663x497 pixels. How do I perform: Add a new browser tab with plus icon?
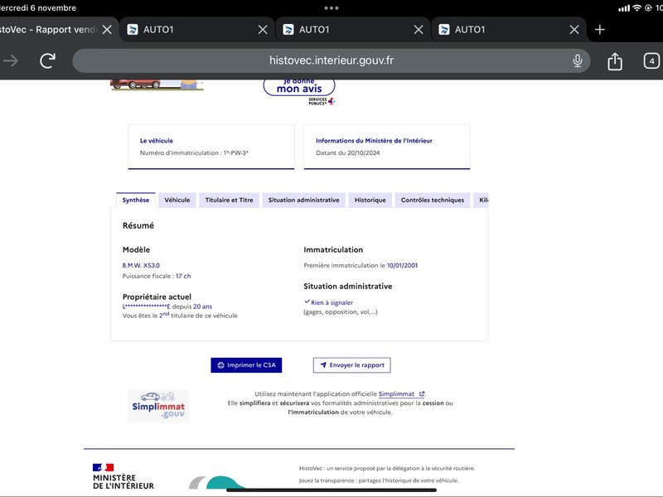click(x=599, y=30)
